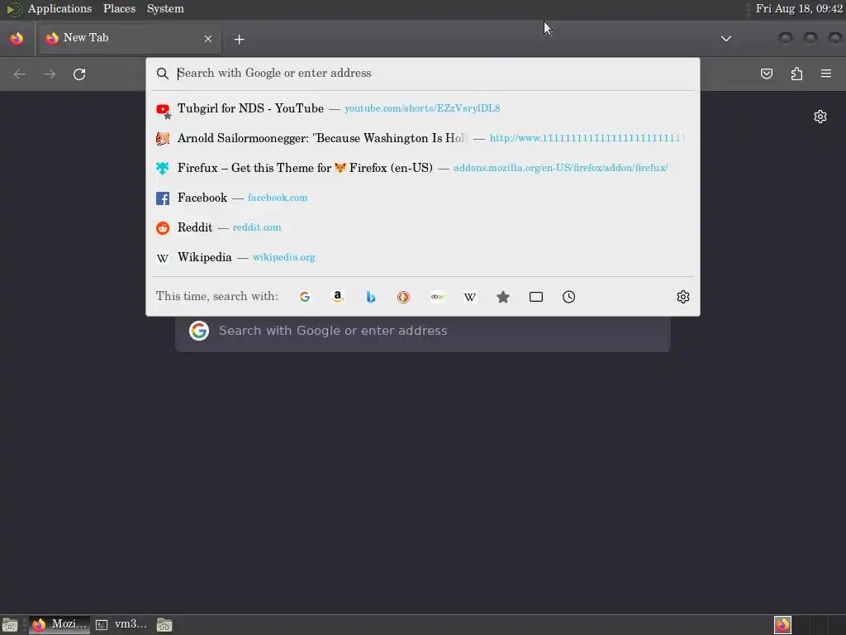Click Google logo in page search box
846x635 pixels.
click(199, 331)
